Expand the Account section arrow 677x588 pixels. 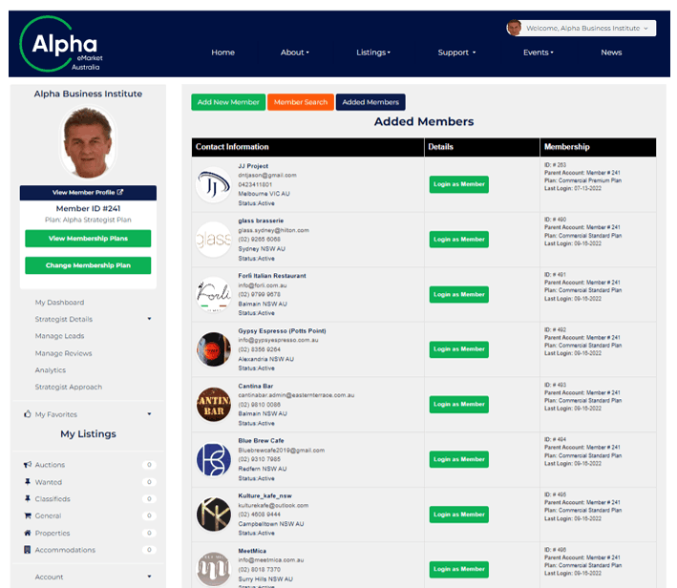tap(149, 577)
